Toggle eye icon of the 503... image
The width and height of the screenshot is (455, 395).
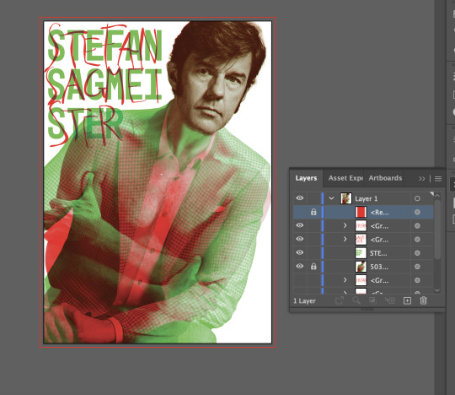point(300,266)
